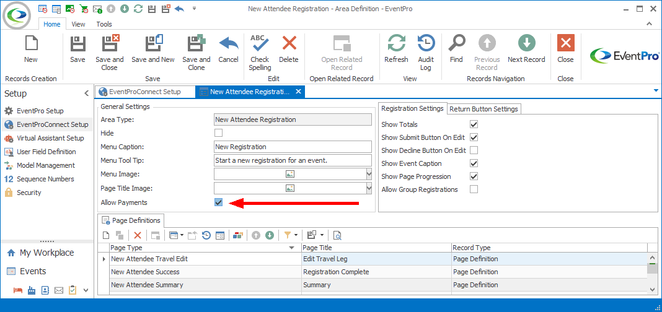Cancel changes using the ribbon Cancel button
Screen dimensions: 662x312
(x=228, y=50)
